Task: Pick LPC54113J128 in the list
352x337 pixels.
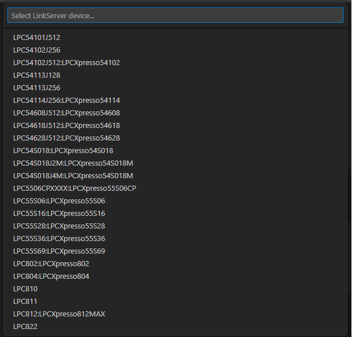Action: (37, 75)
